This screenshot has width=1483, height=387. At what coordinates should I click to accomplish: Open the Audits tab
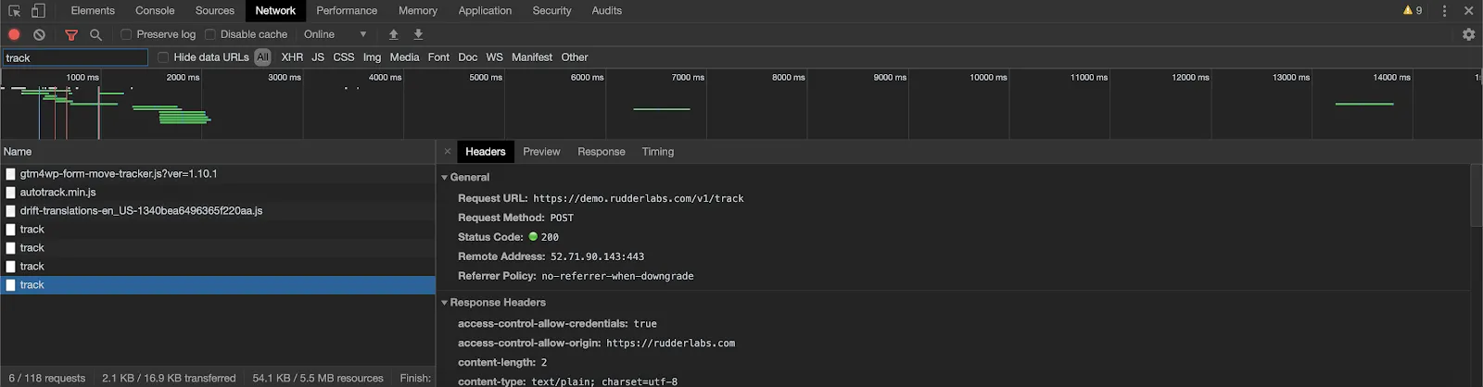point(607,11)
